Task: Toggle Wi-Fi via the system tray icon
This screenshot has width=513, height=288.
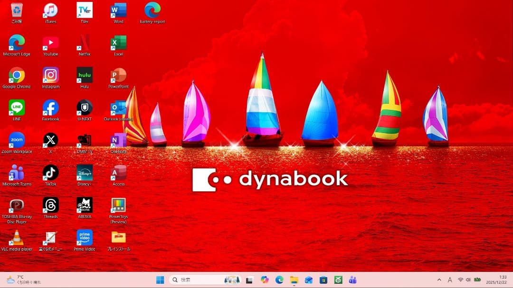Action: pos(461,279)
